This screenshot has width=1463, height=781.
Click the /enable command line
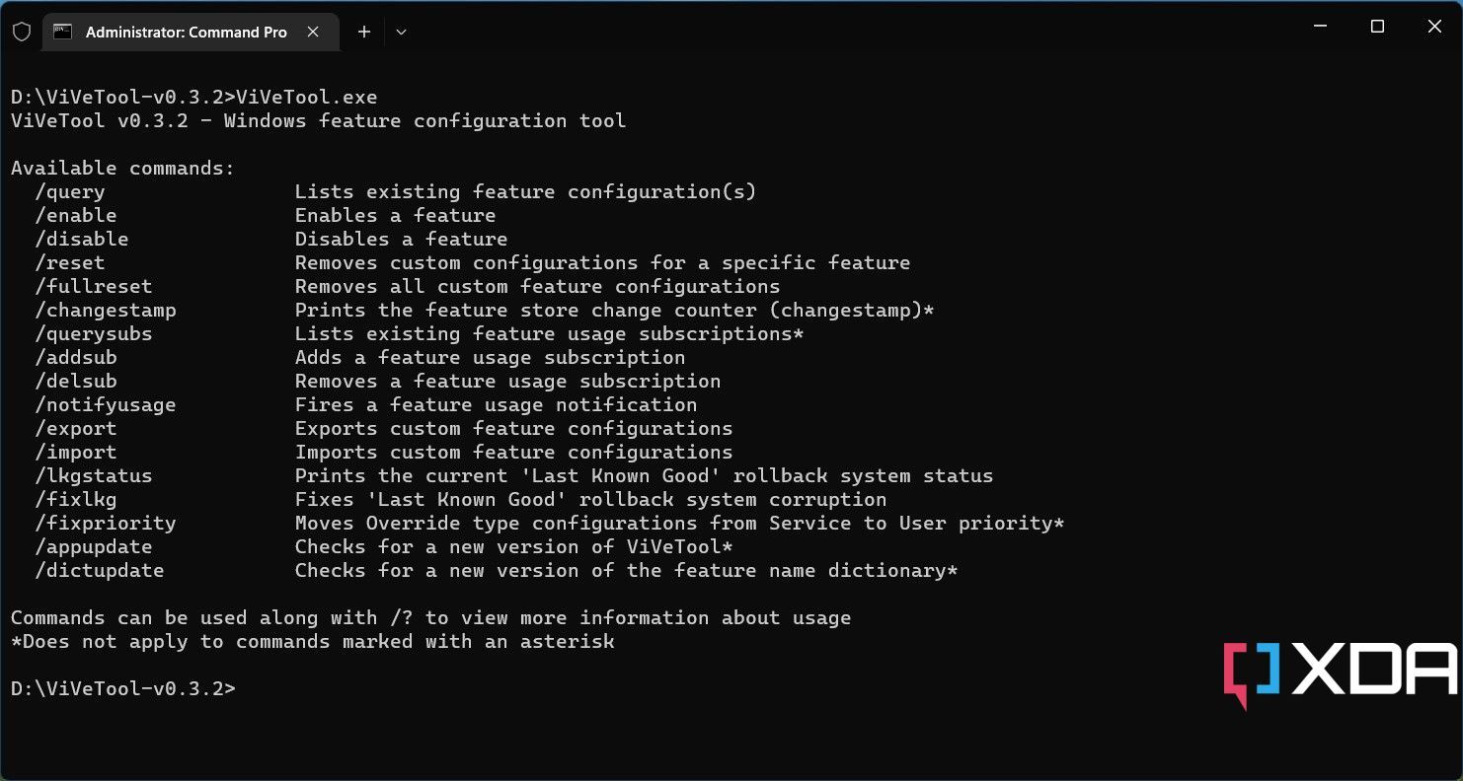pyautogui.click(x=266, y=216)
